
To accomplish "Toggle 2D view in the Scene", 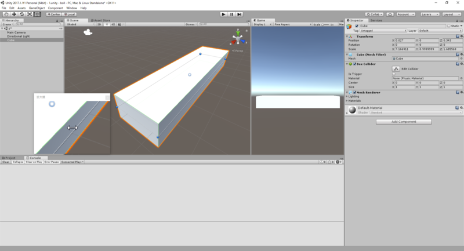I will click(99, 24).
